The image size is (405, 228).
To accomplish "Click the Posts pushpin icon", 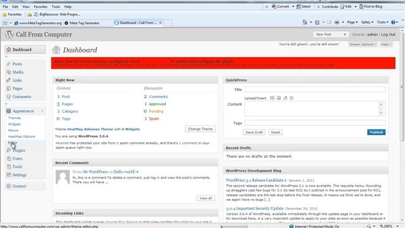I will click(x=8, y=63).
